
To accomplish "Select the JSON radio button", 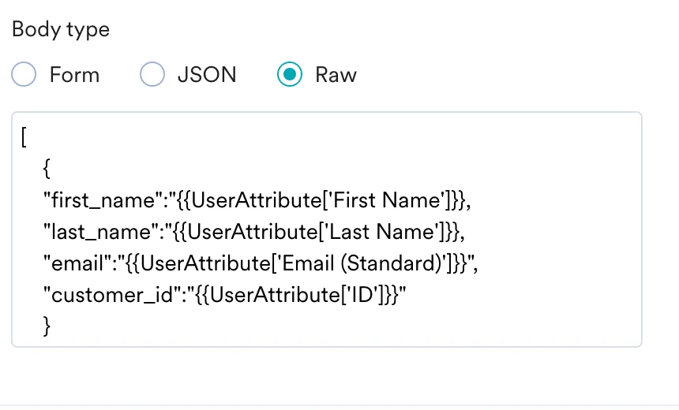I will 152,74.
